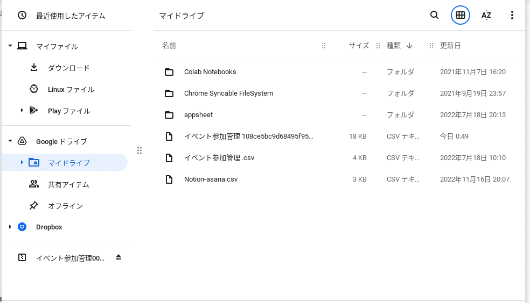Open the Dropbox volume
530x303 pixels.
click(50, 227)
